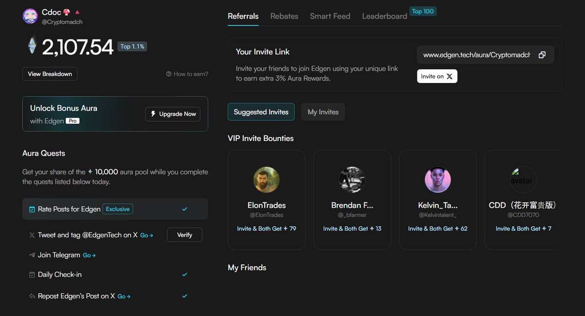Viewport: 585px width, 316px height.
Task: Open the Smart Feed tab
Action: (x=330, y=16)
